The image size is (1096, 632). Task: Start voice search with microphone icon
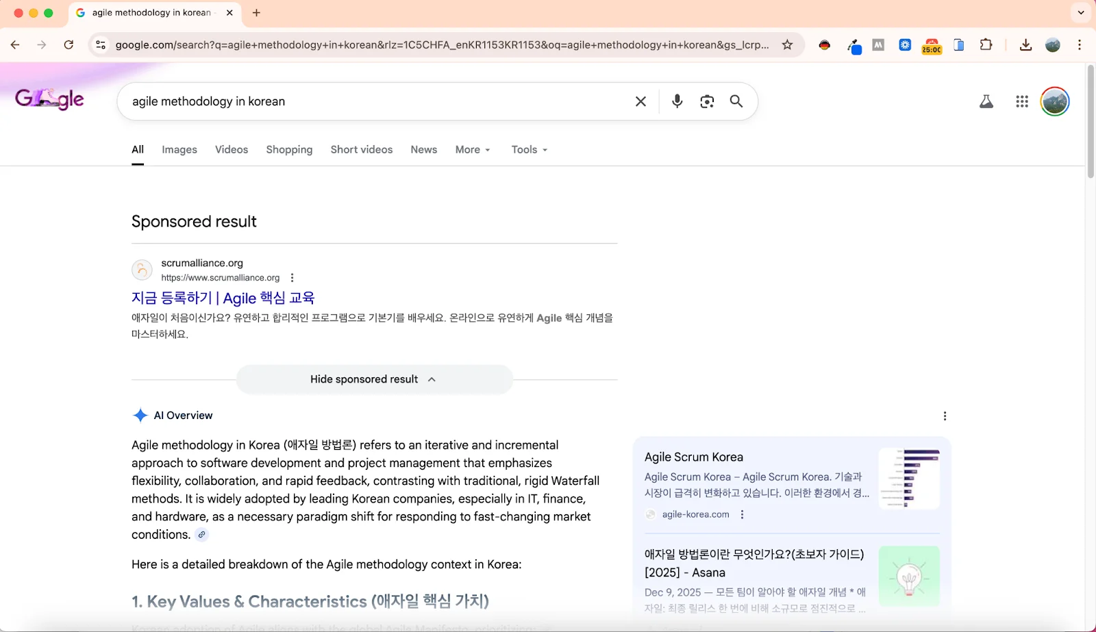pos(677,101)
